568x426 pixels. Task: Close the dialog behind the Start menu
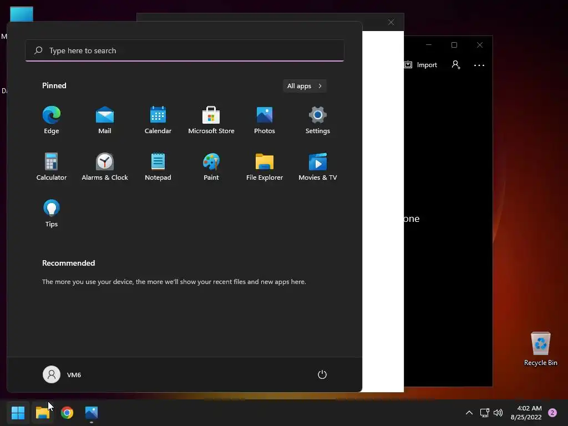click(391, 22)
